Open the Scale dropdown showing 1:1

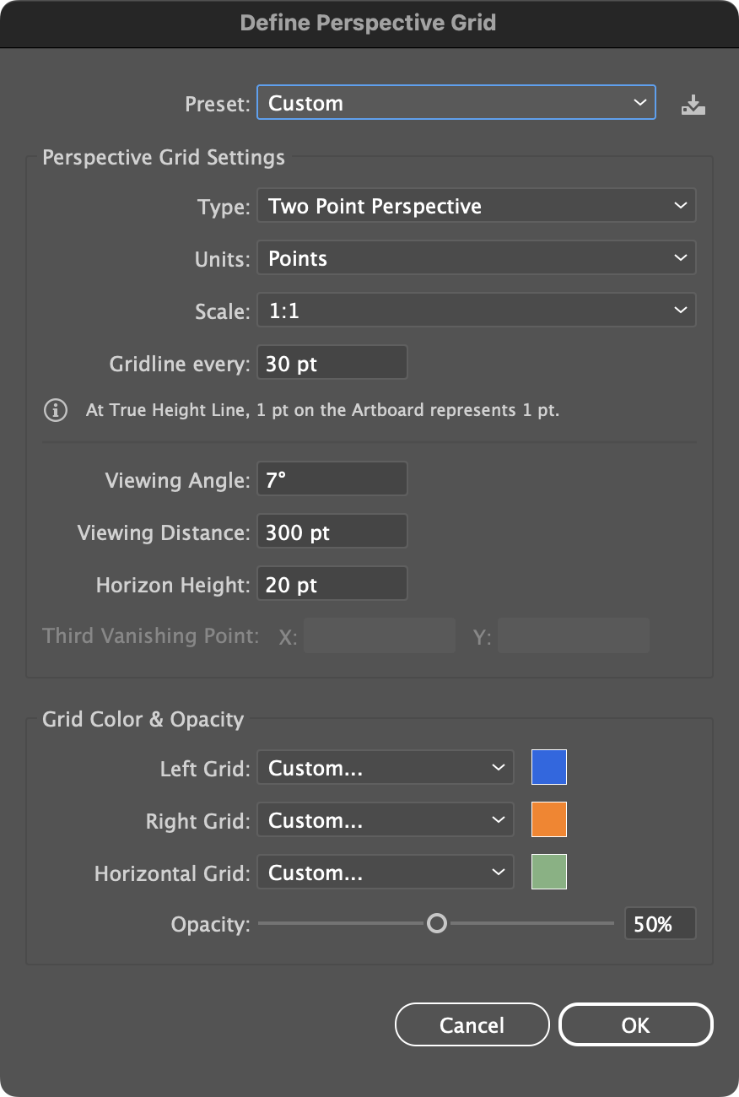pyautogui.click(x=476, y=310)
